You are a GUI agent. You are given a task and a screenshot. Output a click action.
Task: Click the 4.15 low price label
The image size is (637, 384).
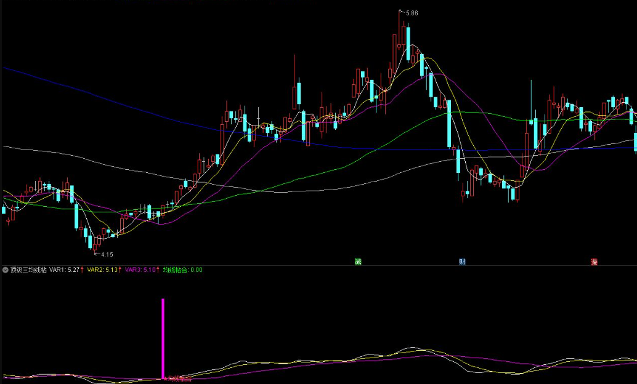click(x=107, y=255)
